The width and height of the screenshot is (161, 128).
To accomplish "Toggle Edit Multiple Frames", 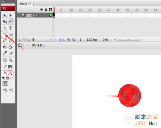I will (x=69, y=39).
